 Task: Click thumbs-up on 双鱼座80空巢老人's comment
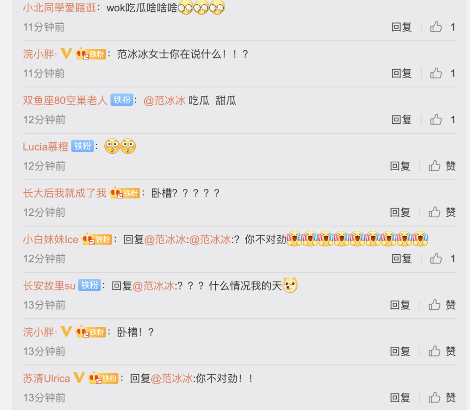coord(436,120)
